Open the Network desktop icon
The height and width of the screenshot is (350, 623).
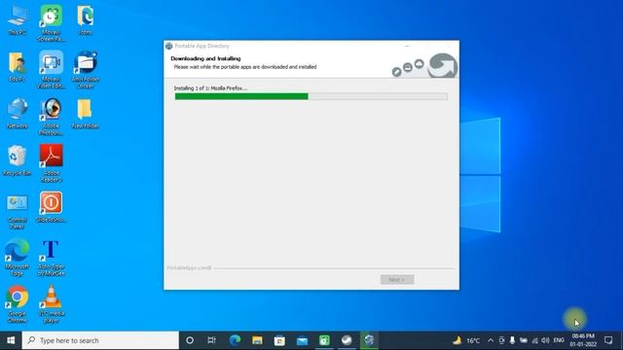click(18, 114)
